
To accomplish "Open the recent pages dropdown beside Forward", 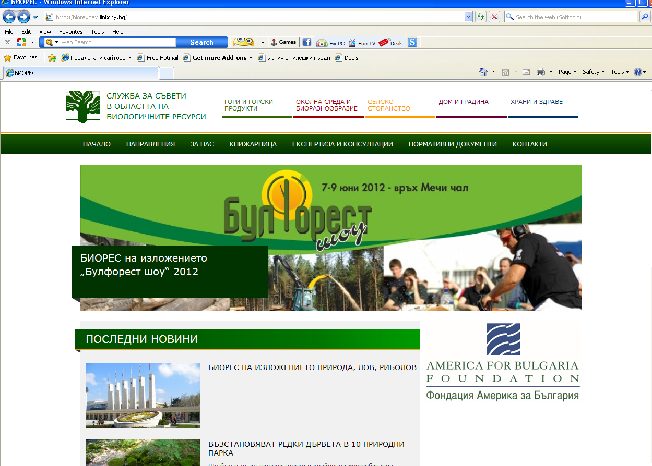I will [35, 17].
